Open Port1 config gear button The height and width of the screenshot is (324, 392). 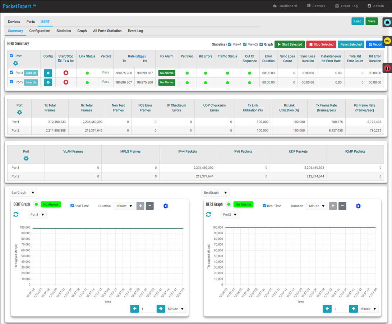(x=48, y=73)
